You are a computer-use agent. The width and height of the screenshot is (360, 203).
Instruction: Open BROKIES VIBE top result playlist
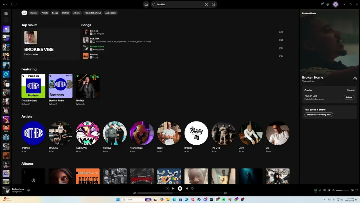pyautogui.click(x=51, y=44)
